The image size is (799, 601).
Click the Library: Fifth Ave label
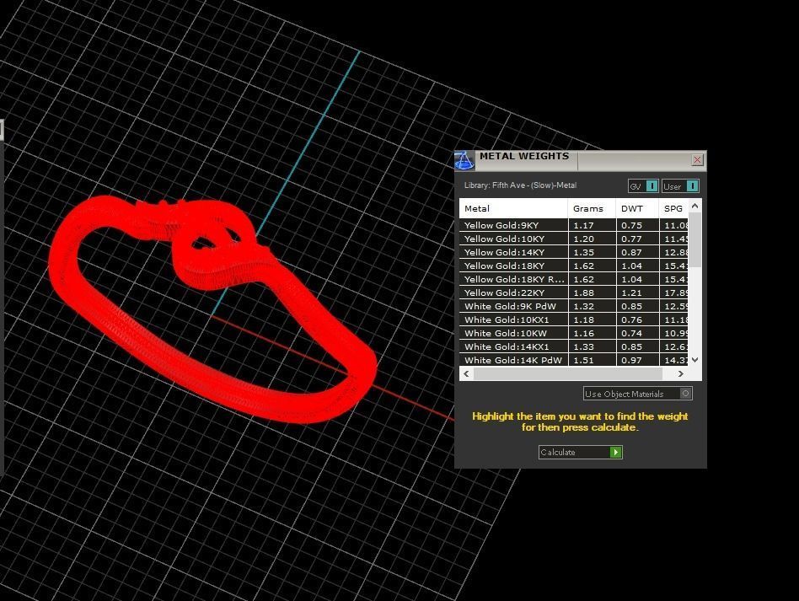pos(520,185)
